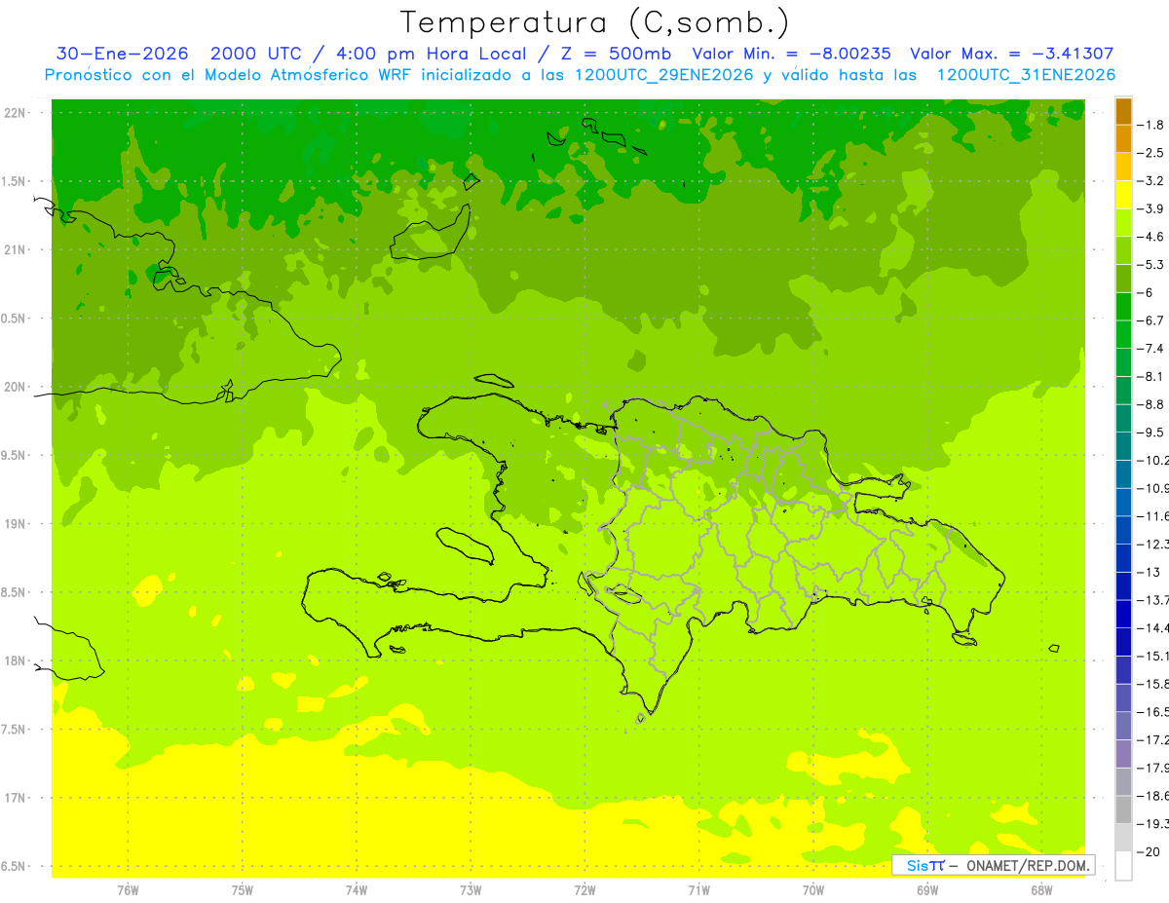Screen dimensions: 1169x903
Task: Click the dark orange swatch above -1.8
Action: pos(1123,111)
